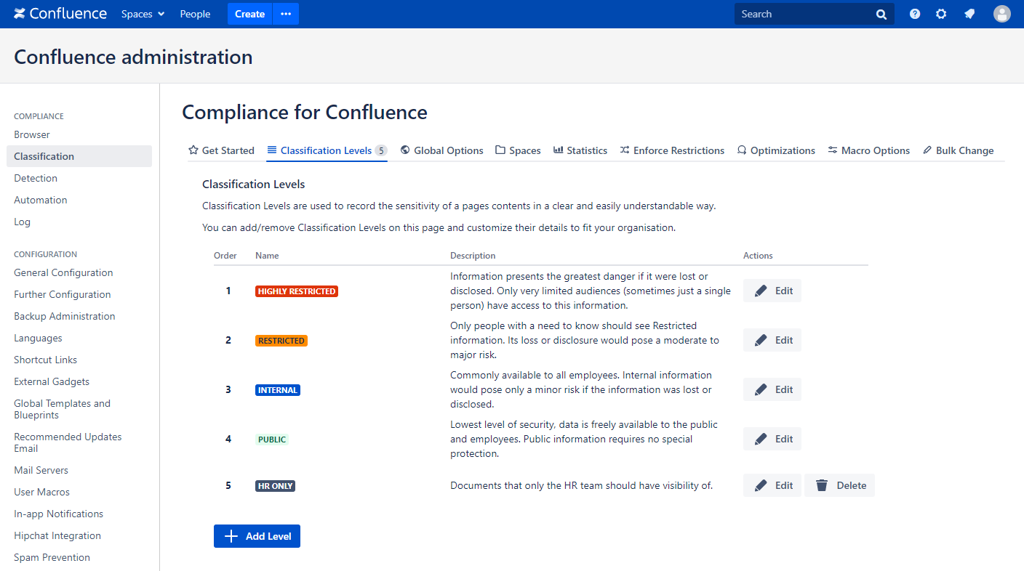Click the INTERNAL blue label
The width and height of the screenshot is (1024, 571).
pyautogui.click(x=278, y=390)
